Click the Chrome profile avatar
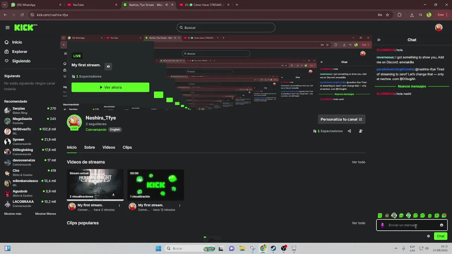This screenshot has width=452, height=254. tap(429, 15)
